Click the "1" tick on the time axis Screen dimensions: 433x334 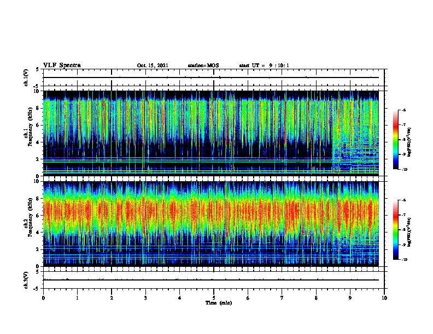[77, 298]
